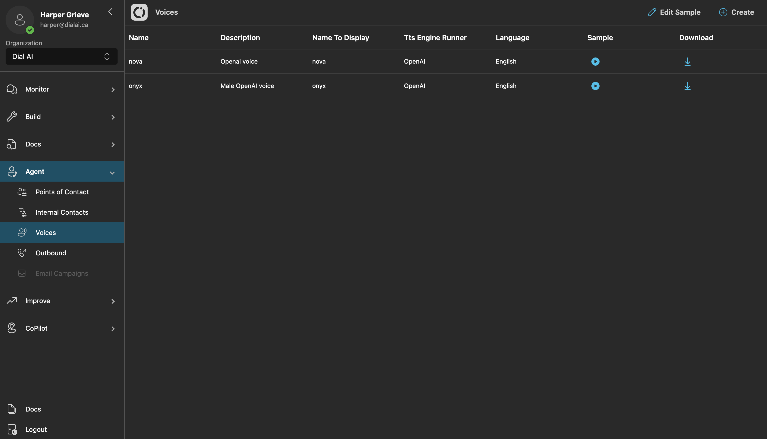Click the Create voice button

click(736, 12)
